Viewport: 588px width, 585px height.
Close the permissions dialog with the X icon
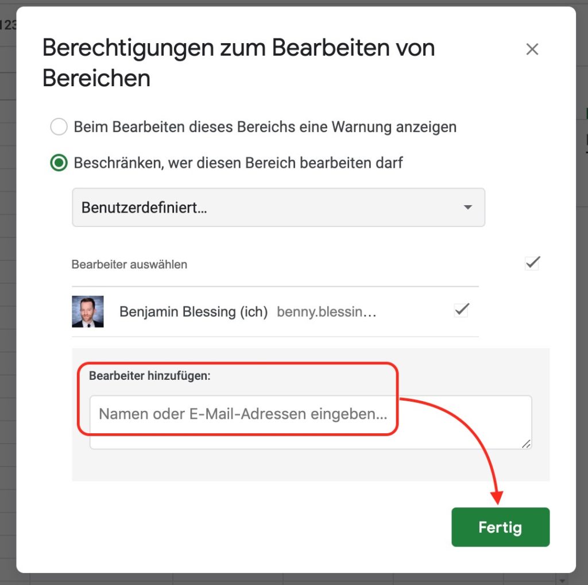coord(532,49)
